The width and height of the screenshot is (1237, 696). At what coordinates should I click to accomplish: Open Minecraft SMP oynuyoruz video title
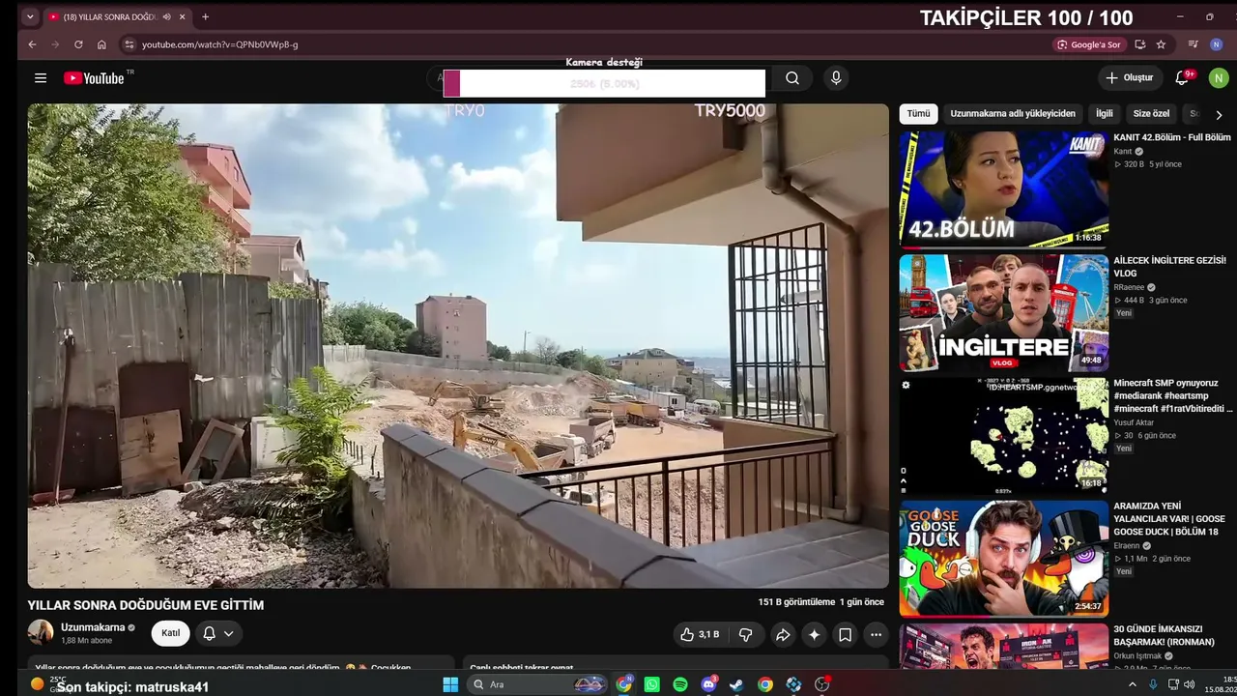click(1172, 395)
